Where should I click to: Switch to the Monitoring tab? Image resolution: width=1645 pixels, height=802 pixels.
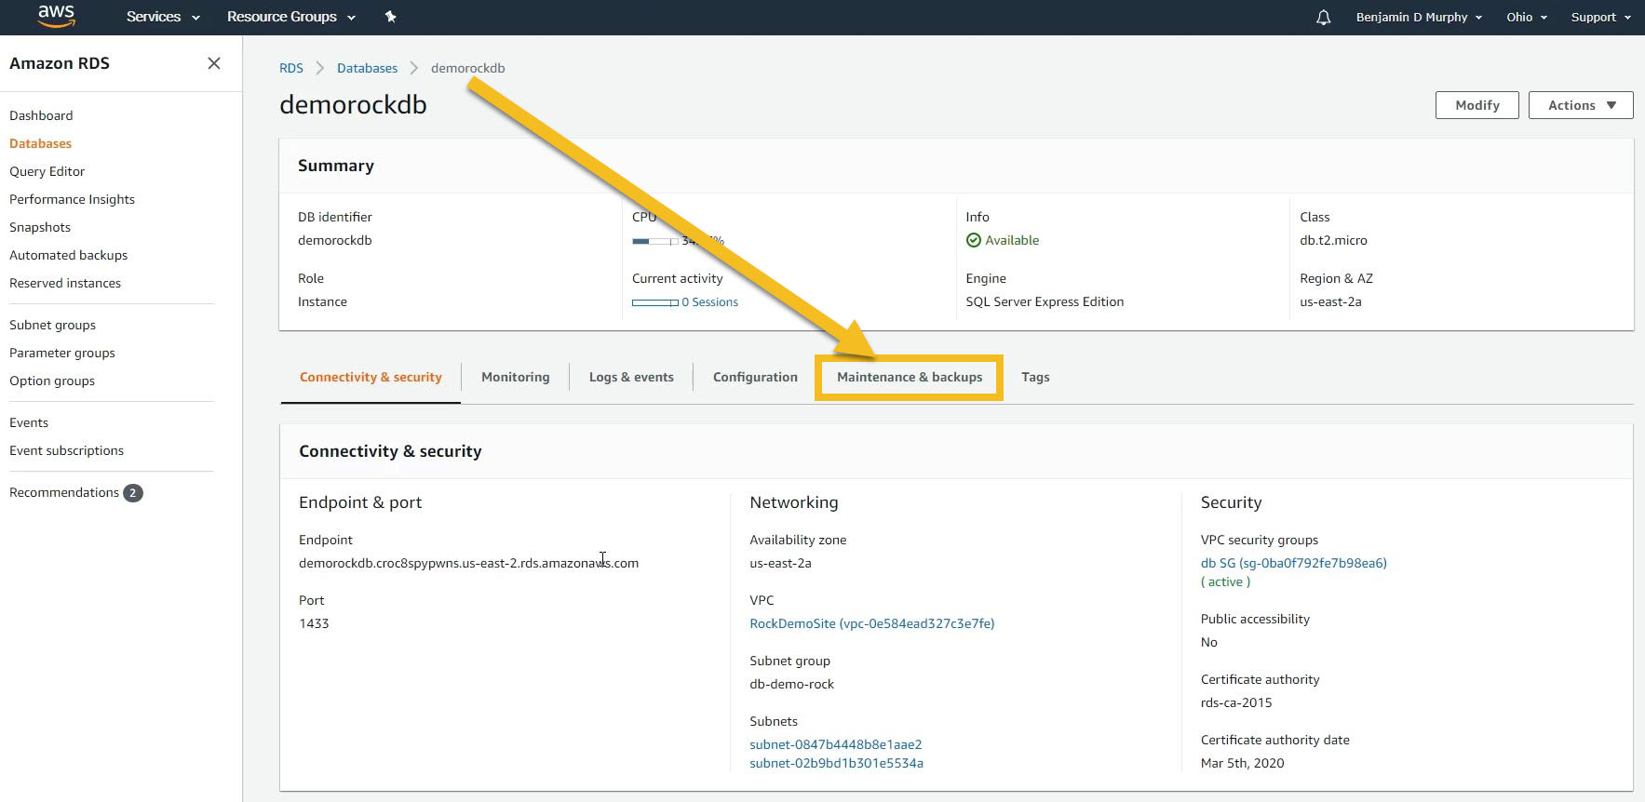(516, 377)
